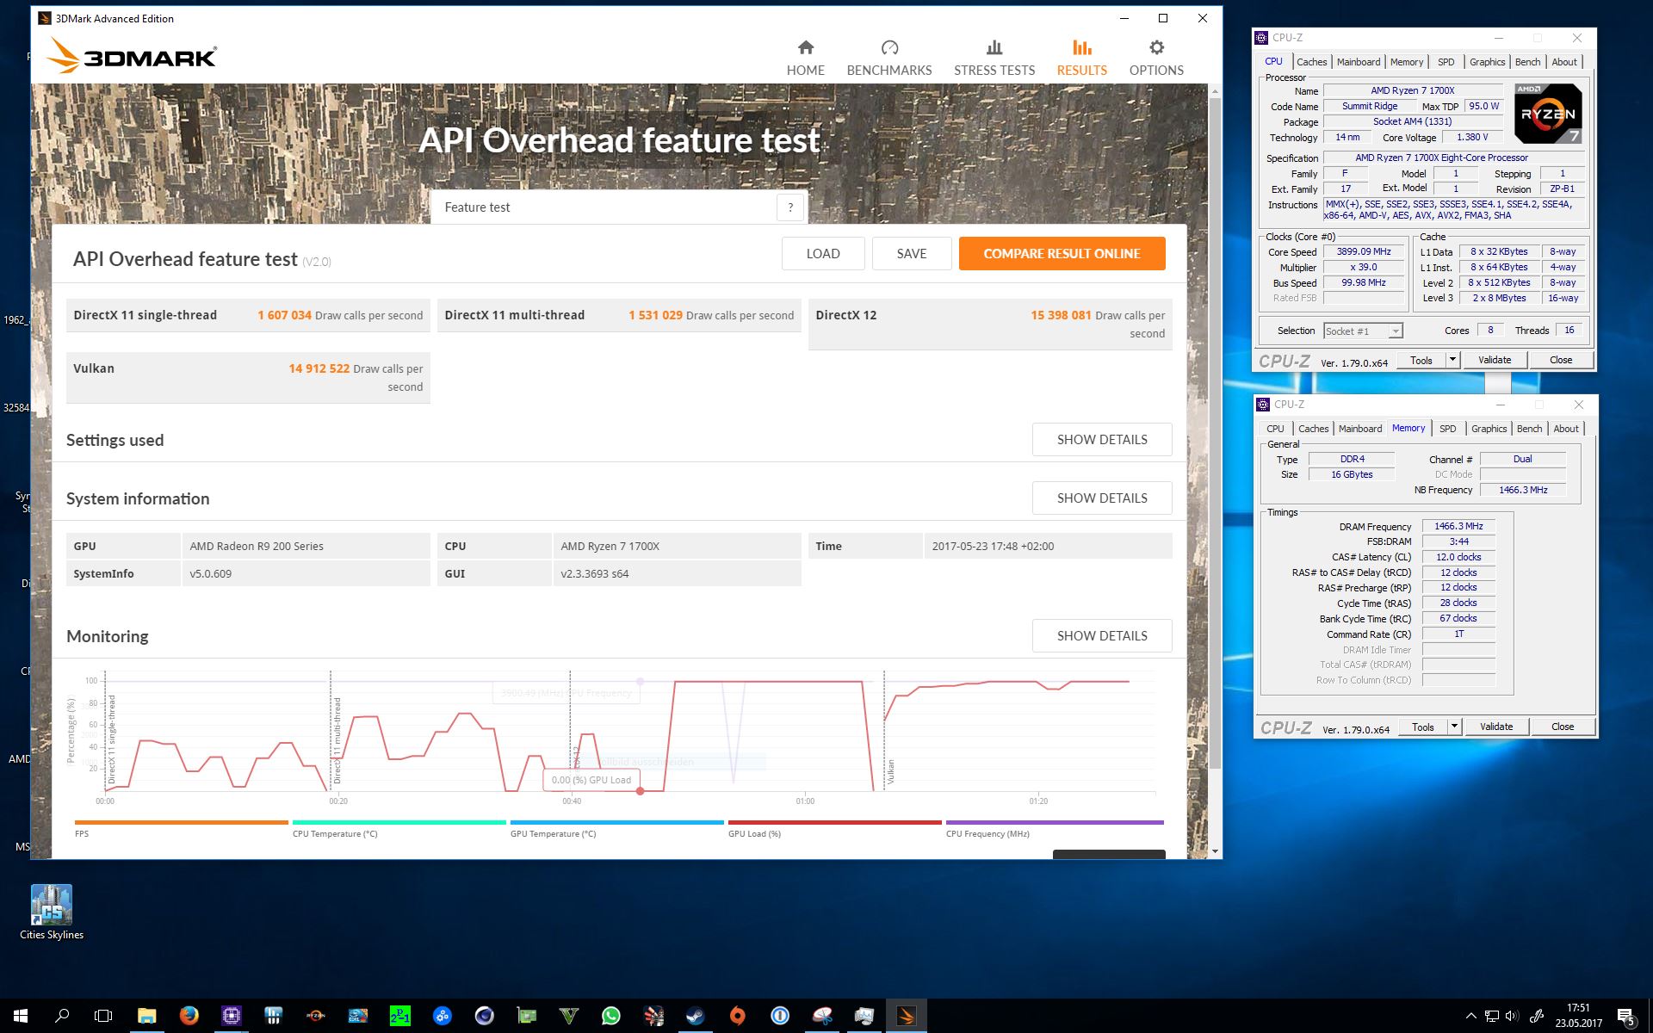Open the Home page icon in 3DMark
The image size is (1653, 1033).
tap(805, 48)
